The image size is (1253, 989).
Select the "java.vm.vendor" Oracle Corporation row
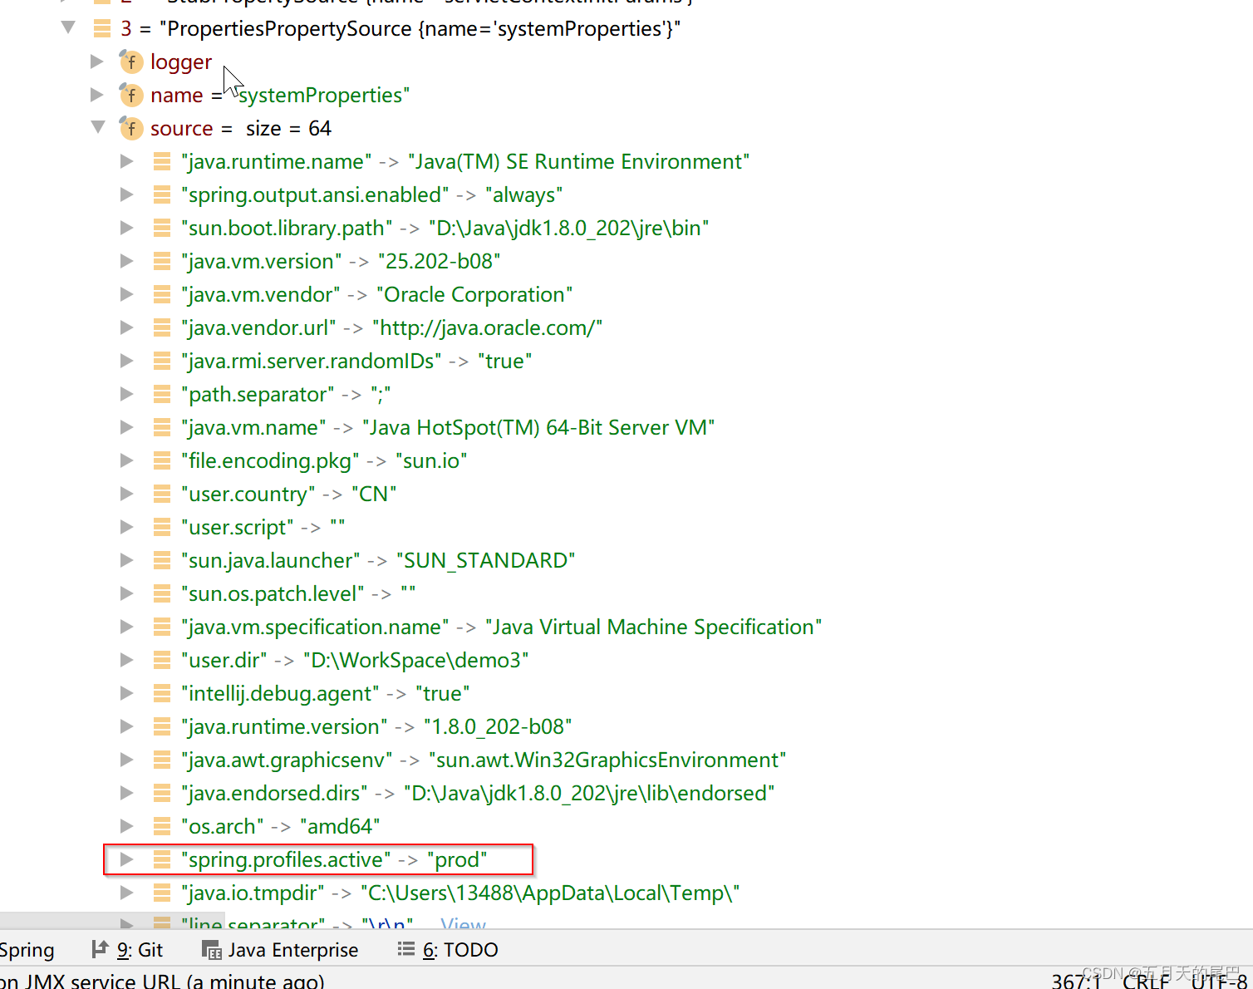[x=376, y=294]
